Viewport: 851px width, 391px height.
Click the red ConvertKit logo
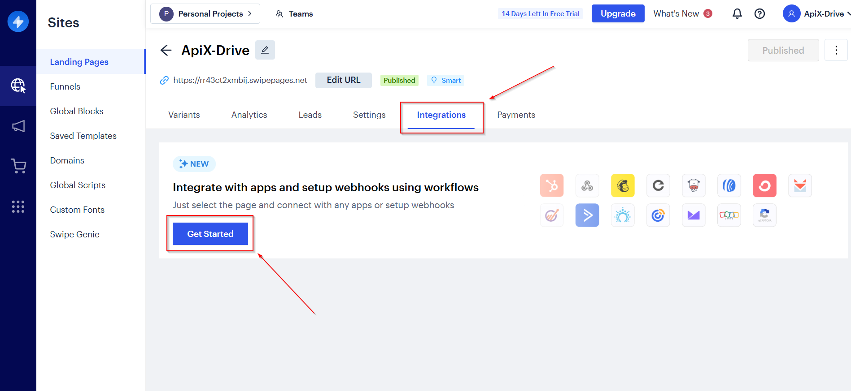pos(764,185)
